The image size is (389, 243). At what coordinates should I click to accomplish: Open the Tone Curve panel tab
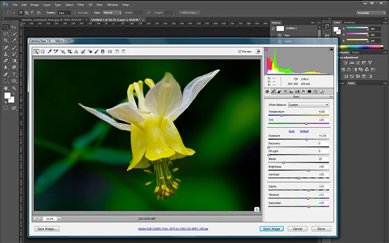(273, 91)
